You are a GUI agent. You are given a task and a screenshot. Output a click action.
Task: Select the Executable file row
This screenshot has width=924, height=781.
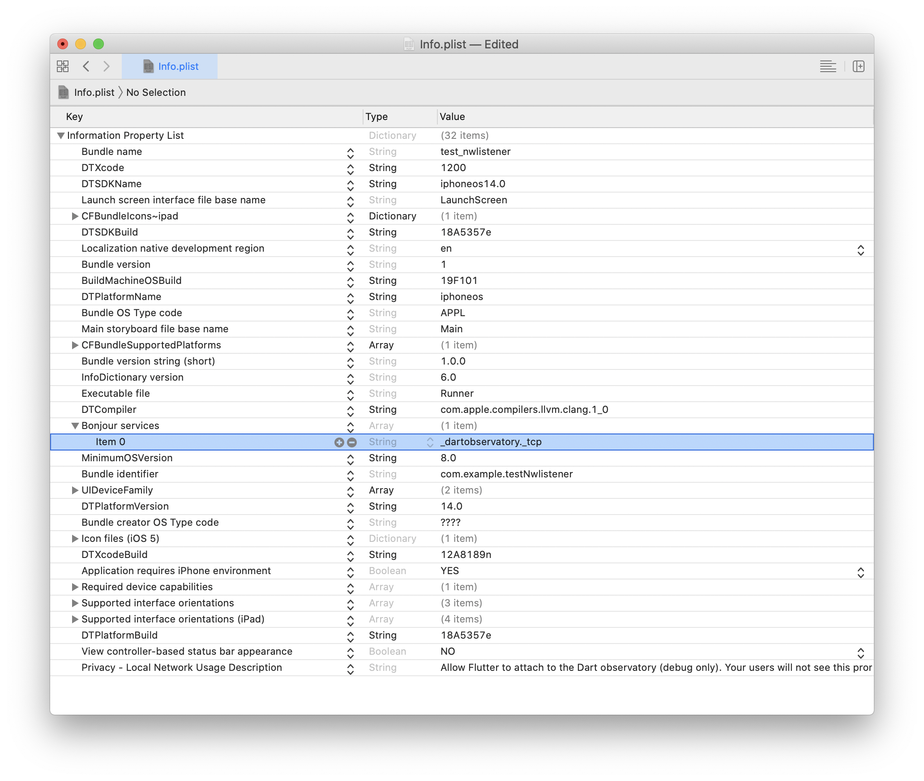462,394
